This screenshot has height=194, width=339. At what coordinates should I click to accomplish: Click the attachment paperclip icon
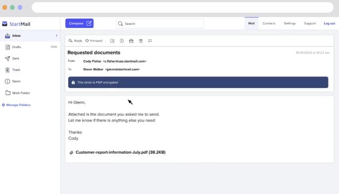[71, 153]
